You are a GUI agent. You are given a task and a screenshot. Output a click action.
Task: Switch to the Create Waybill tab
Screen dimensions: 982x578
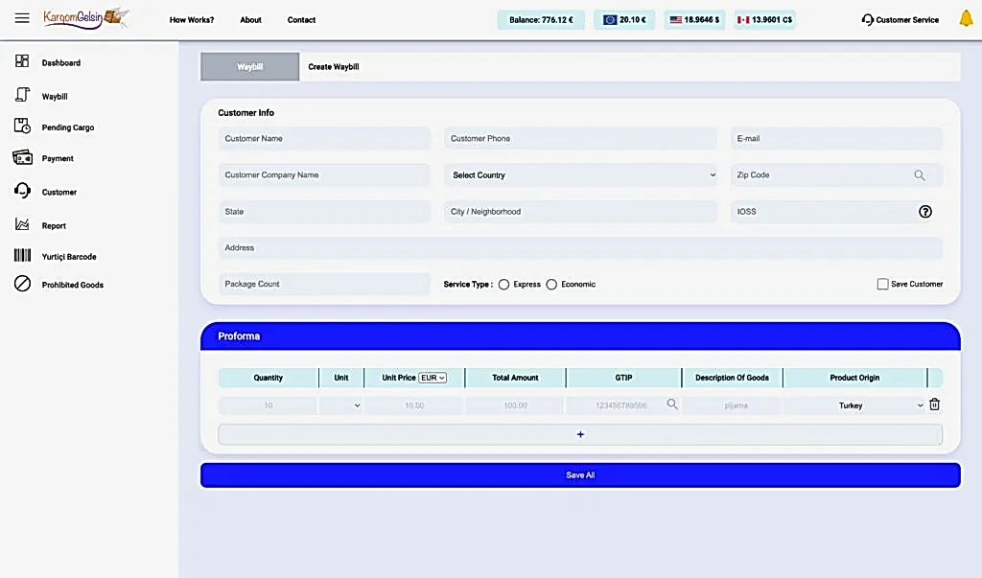coord(333,67)
